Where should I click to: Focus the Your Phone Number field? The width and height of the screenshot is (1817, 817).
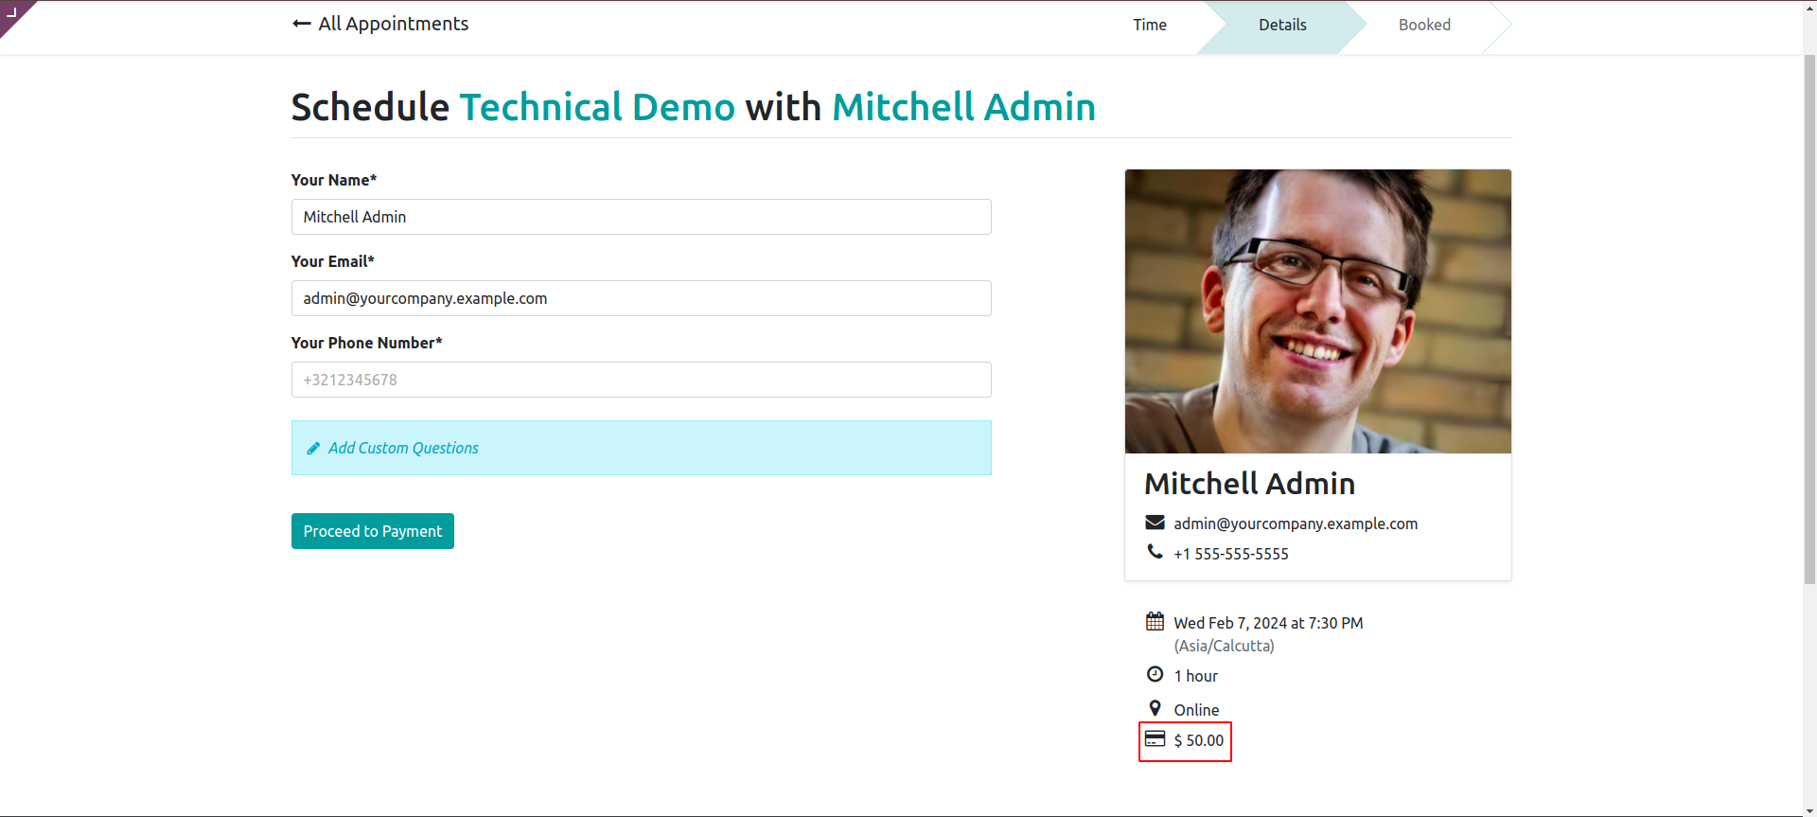tap(641, 380)
